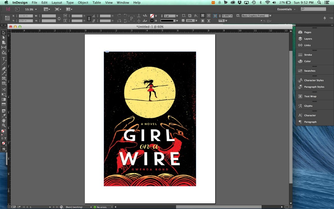Select the Note tool
The image size is (334, 209).
pos(4,111)
